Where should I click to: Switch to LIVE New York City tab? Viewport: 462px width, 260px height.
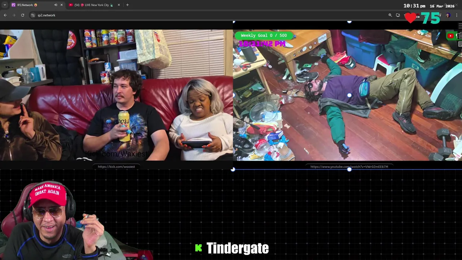coord(95,5)
